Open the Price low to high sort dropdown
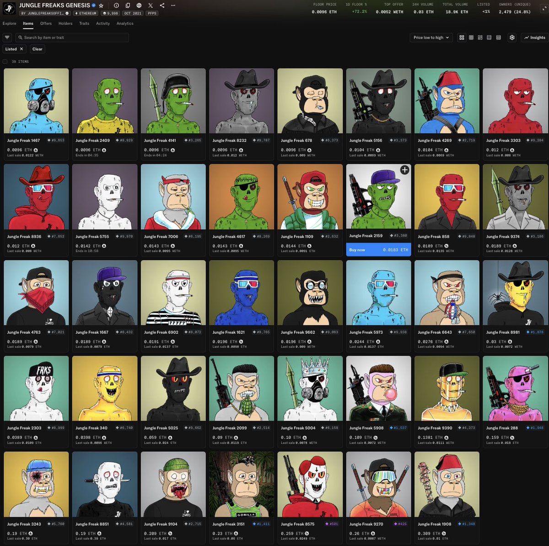This screenshot has height=546, width=549. pos(431,38)
